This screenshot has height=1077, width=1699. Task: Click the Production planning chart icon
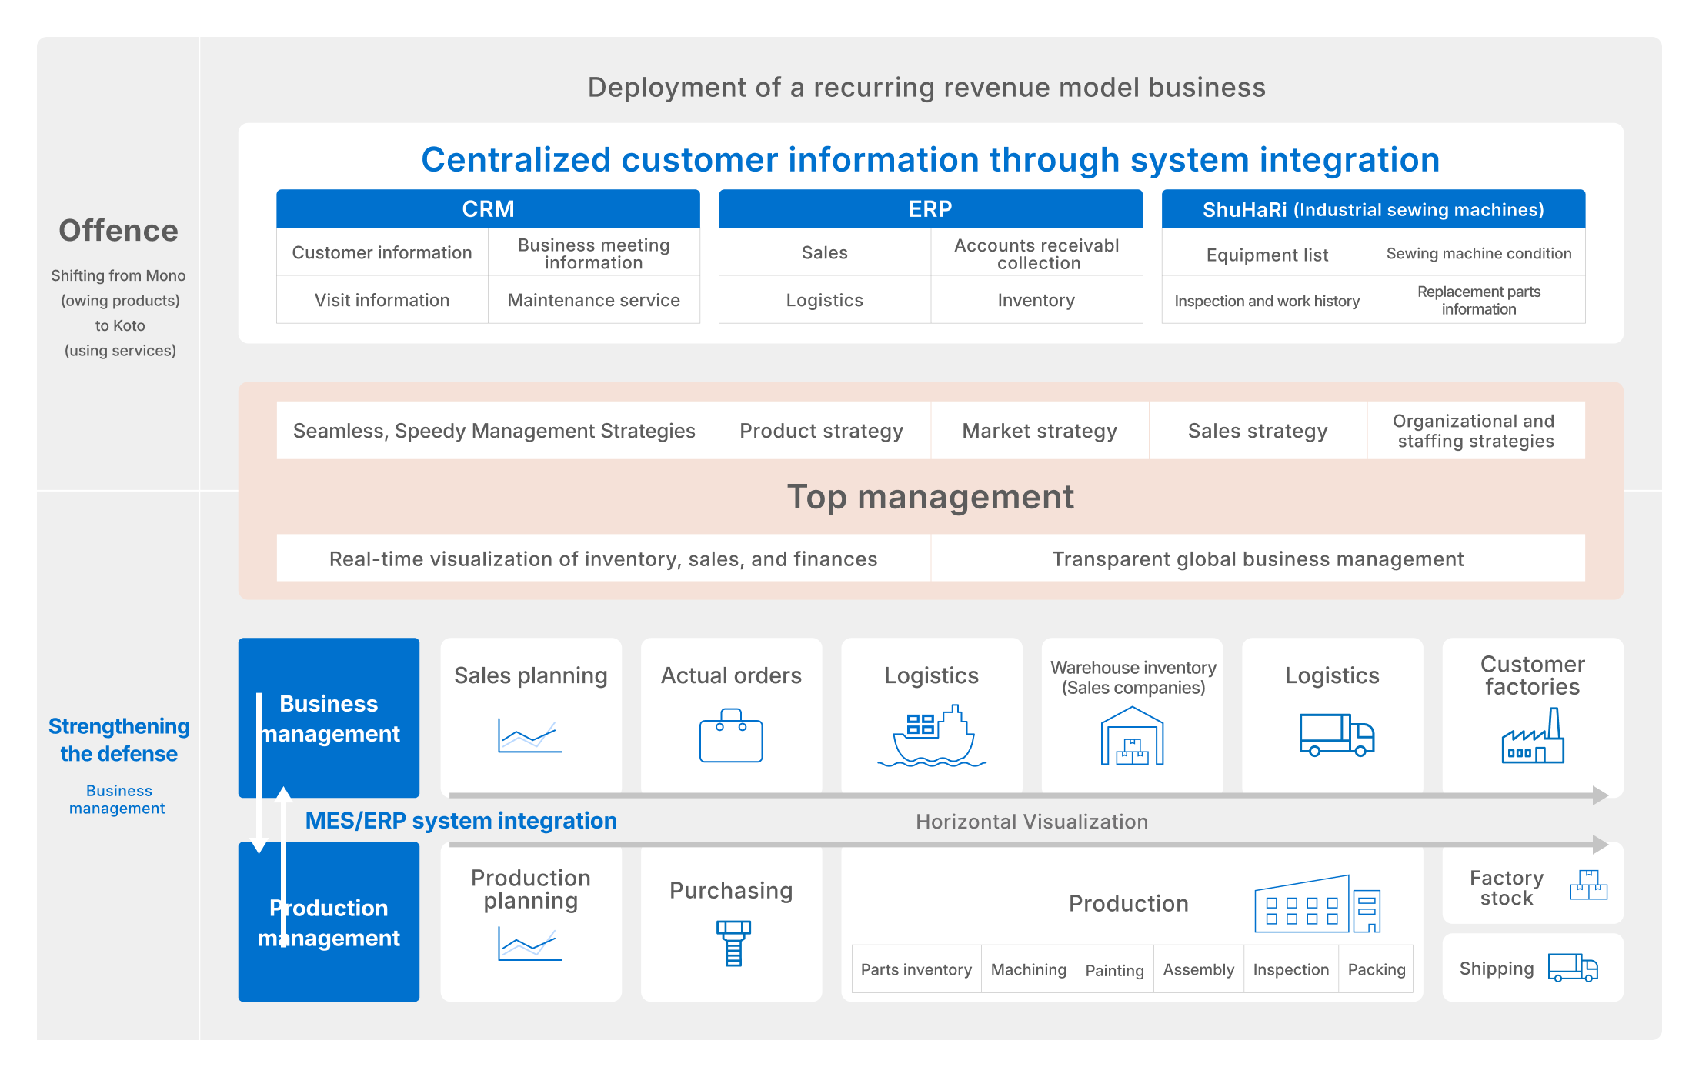[x=529, y=943]
